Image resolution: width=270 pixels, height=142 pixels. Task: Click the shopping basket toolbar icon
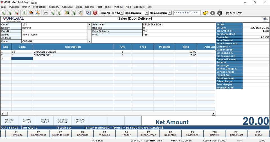[31, 13]
